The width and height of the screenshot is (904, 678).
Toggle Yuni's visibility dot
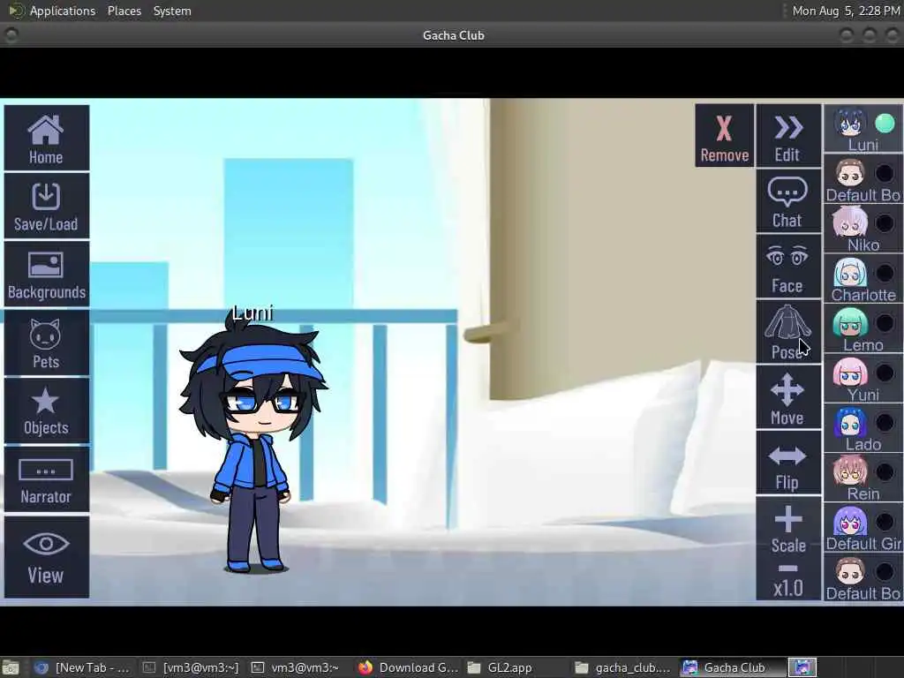(885, 373)
